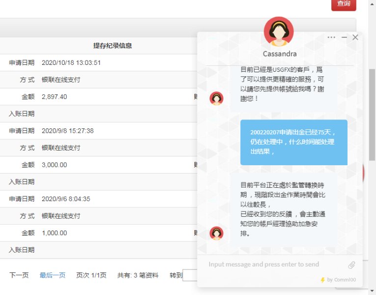Jump to 最后一页 last page
Image resolution: width=376 pixels, height=295 pixels.
point(53,275)
